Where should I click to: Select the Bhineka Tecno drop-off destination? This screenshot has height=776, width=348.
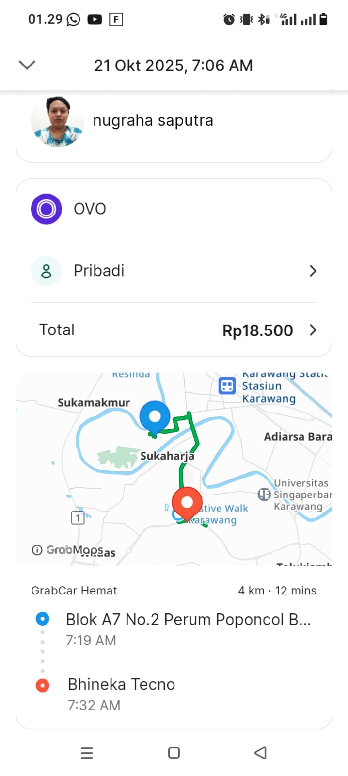pos(121,684)
